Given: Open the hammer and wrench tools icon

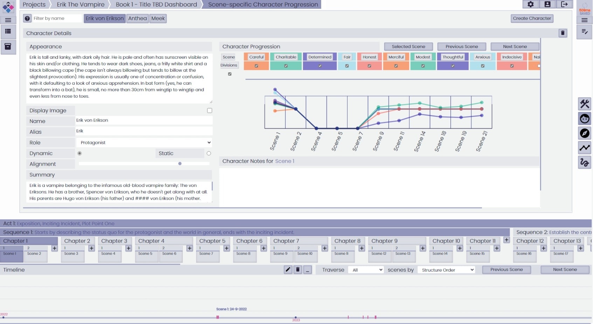Looking at the screenshot, I should [x=584, y=104].
